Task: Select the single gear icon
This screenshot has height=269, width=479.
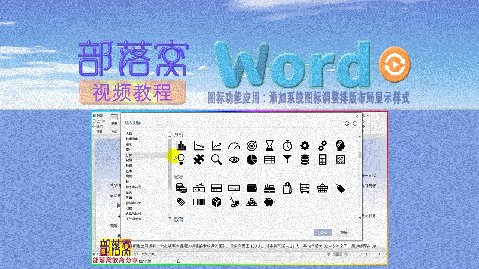Action: (305, 145)
